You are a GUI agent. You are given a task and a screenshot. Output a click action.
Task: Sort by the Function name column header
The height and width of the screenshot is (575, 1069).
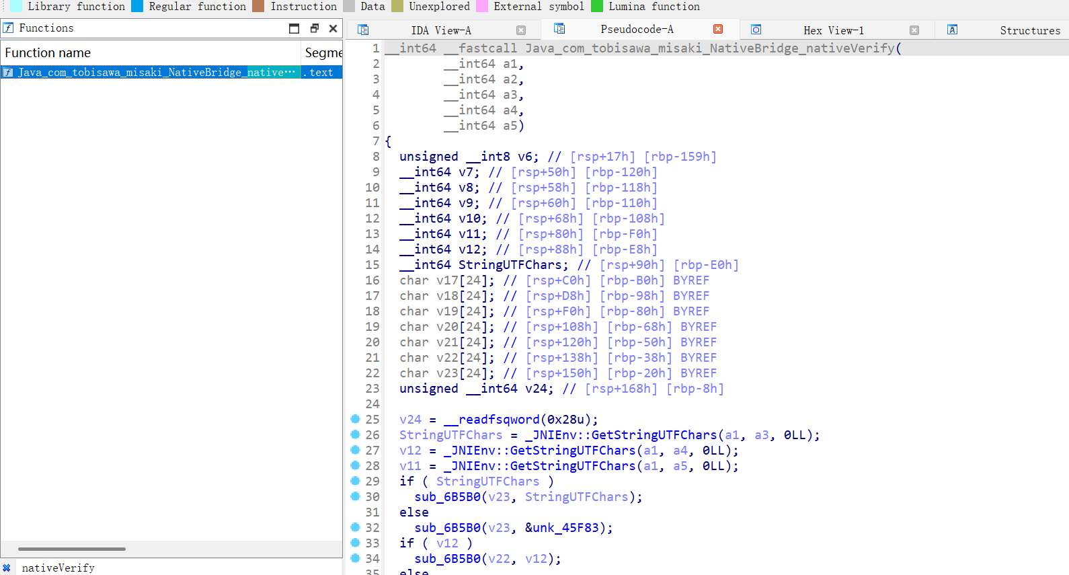(x=149, y=52)
